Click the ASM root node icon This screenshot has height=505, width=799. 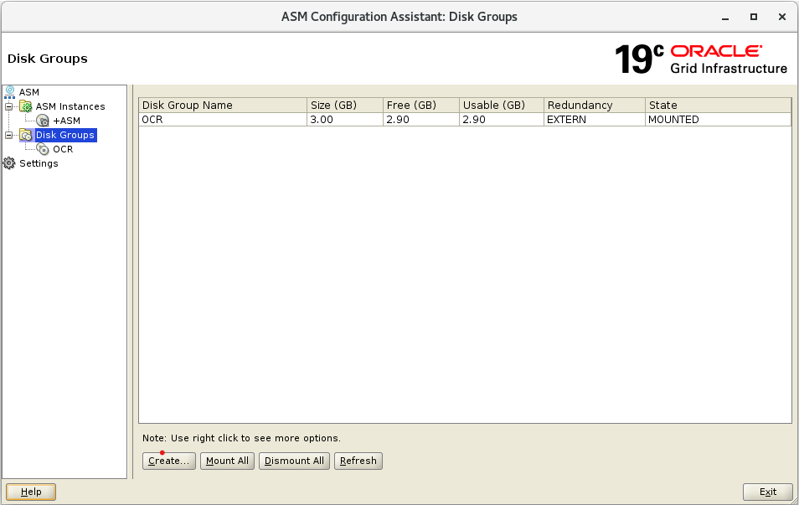coord(10,92)
